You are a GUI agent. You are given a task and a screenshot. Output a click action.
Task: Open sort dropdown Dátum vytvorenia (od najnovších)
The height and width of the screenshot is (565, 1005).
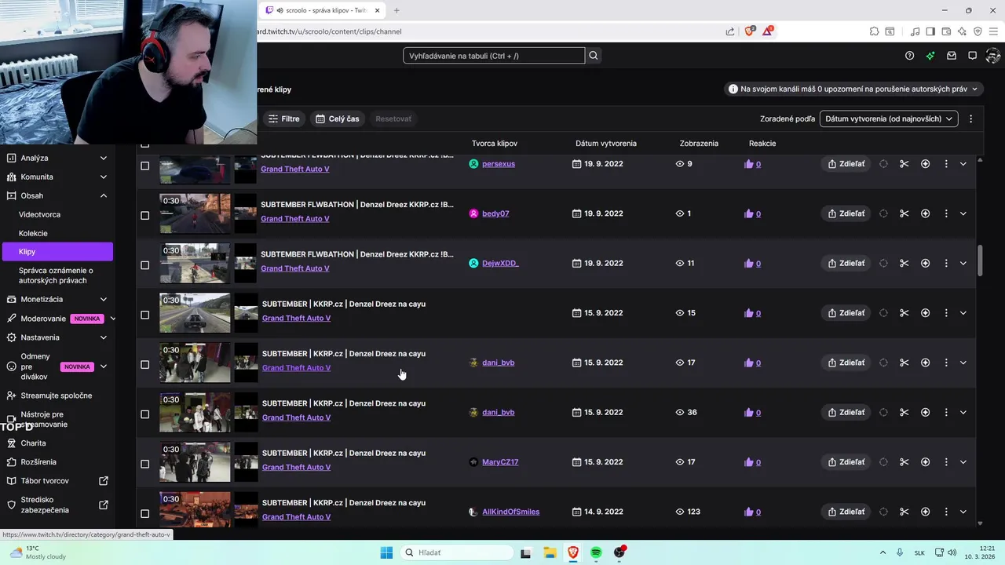tap(889, 118)
